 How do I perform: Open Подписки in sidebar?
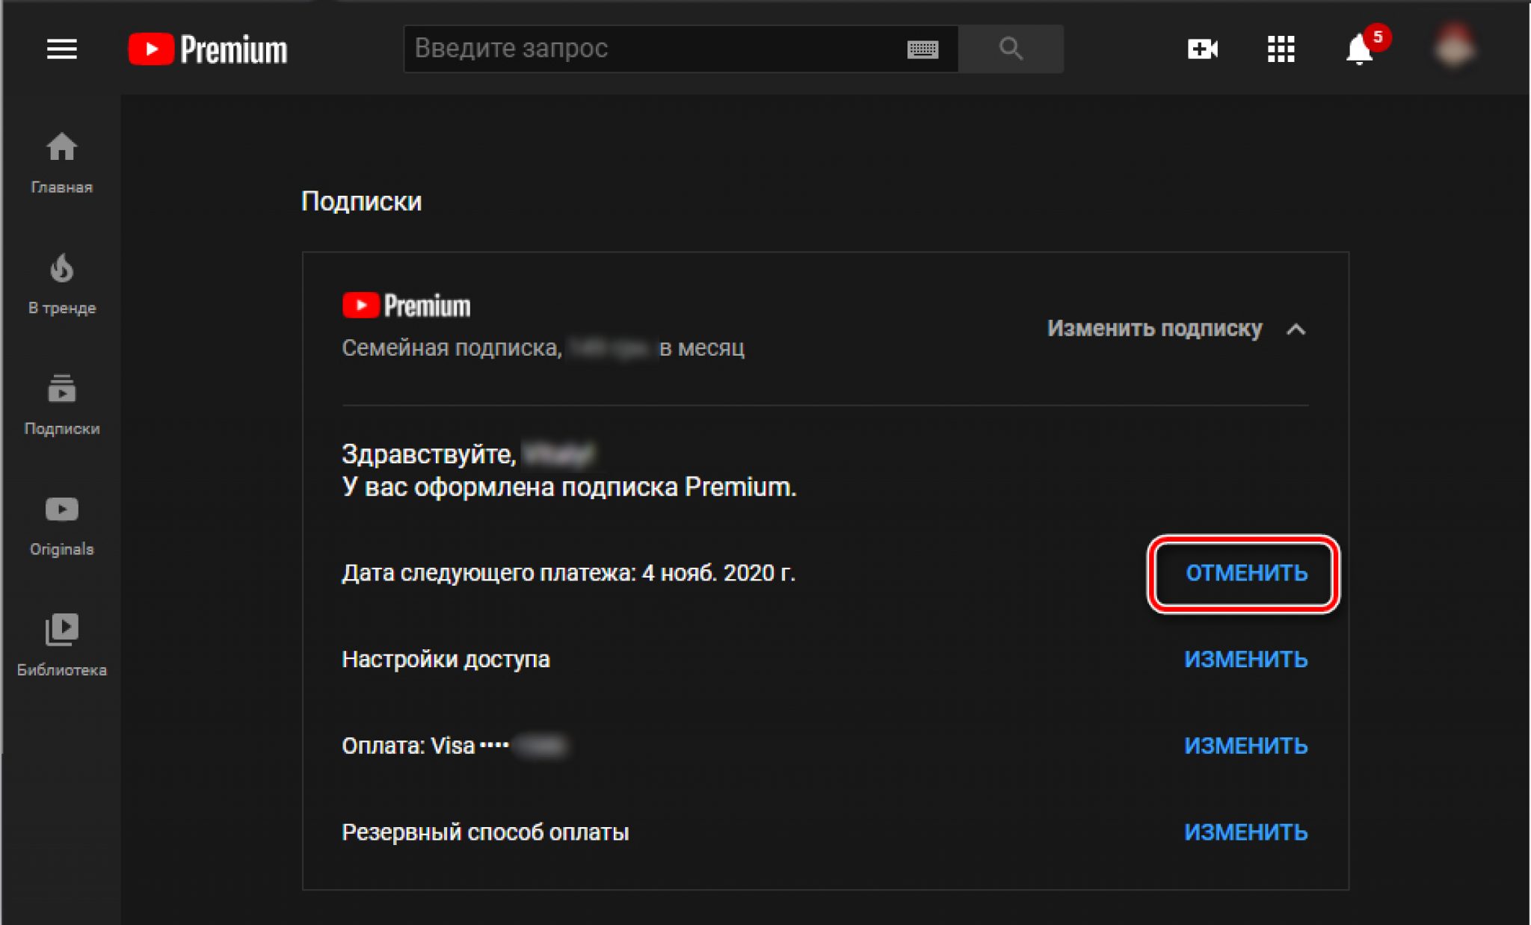tap(61, 404)
